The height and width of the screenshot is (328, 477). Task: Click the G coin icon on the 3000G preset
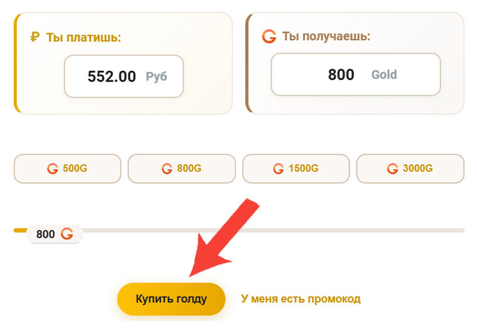pos(393,168)
